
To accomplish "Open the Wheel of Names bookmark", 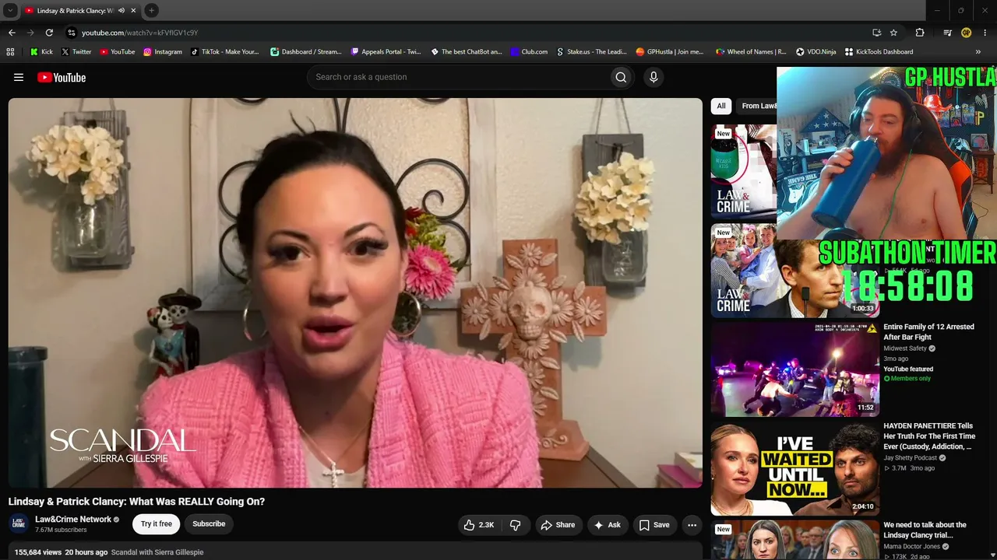I will point(751,52).
